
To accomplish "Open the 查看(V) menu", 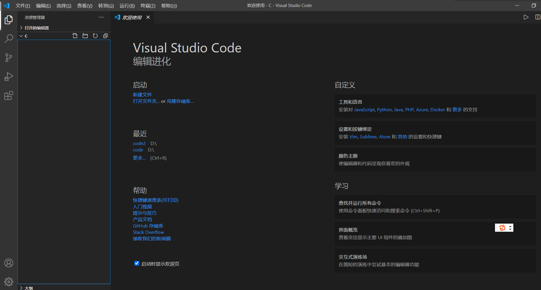I will click(x=85, y=6).
